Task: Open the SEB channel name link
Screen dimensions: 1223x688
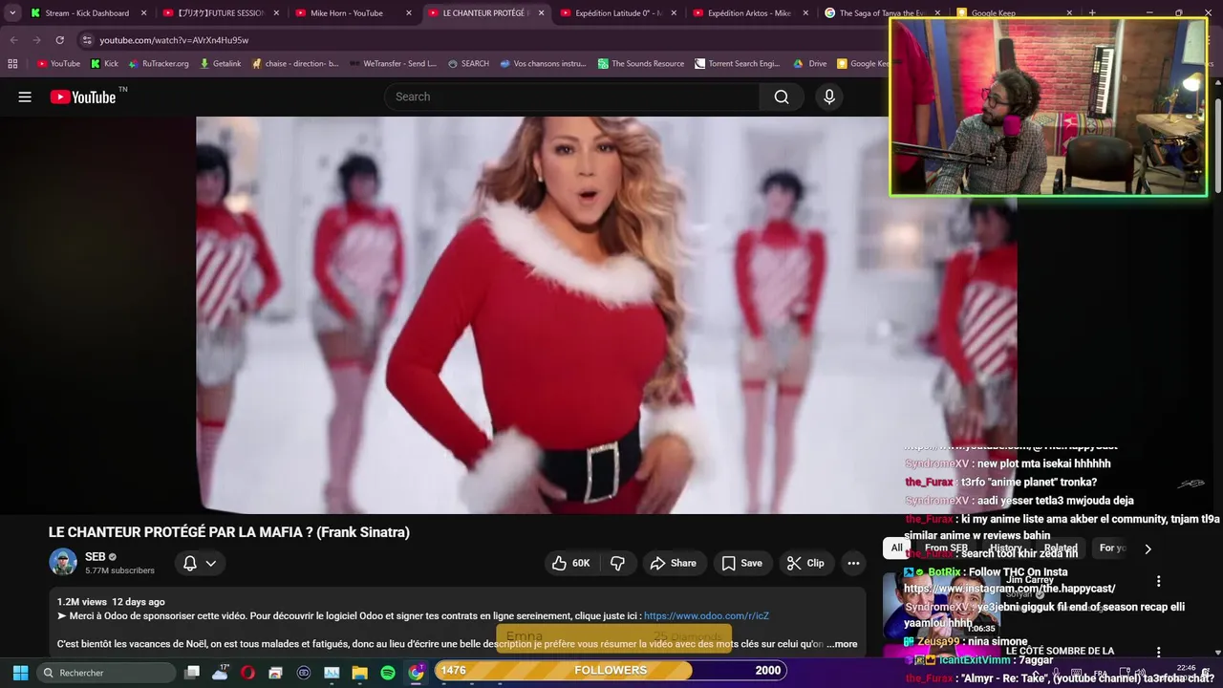Action: (95, 556)
